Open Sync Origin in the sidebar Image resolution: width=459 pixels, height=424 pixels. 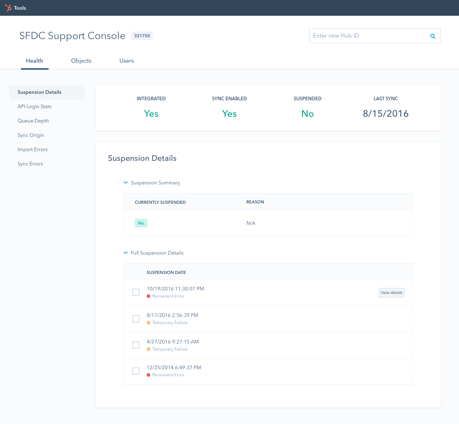pos(31,135)
